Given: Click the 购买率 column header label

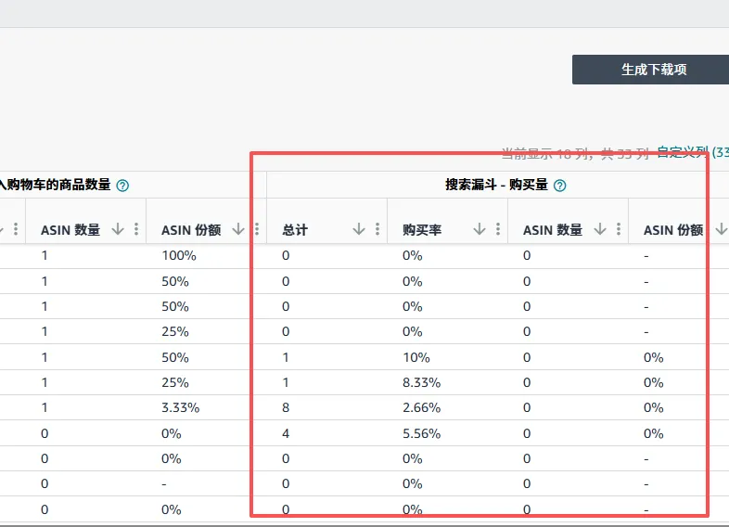Looking at the screenshot, I should point(422,230).
